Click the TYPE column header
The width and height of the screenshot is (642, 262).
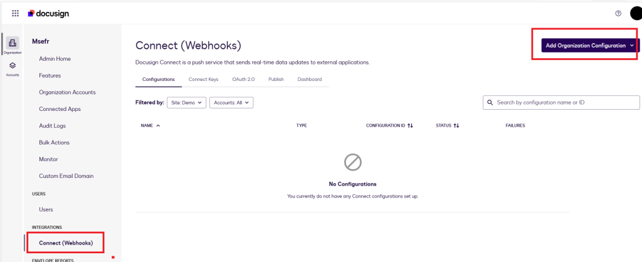click(x=302, y=126)
